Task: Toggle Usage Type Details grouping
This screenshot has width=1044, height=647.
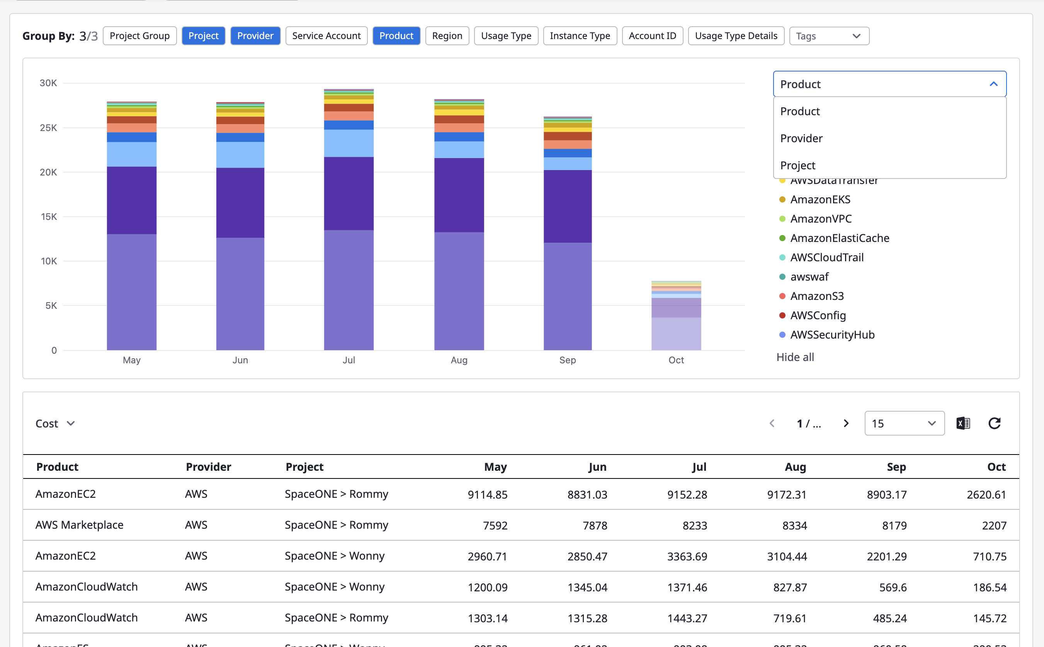Action: point(736,36)
